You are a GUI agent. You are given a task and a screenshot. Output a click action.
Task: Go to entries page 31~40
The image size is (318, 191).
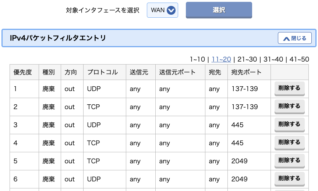coord(273,59)
